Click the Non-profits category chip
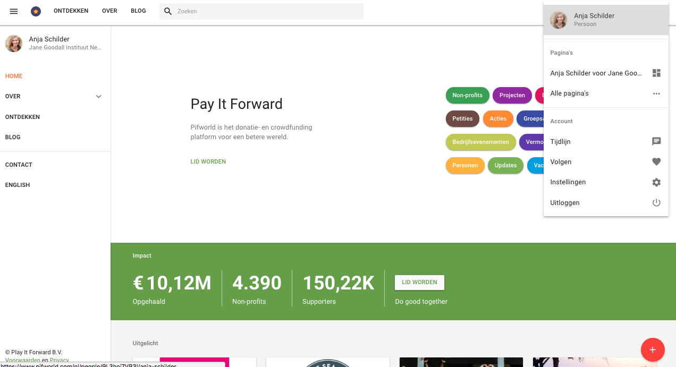The width and height of the screenshot is (676, 367). 468,96
